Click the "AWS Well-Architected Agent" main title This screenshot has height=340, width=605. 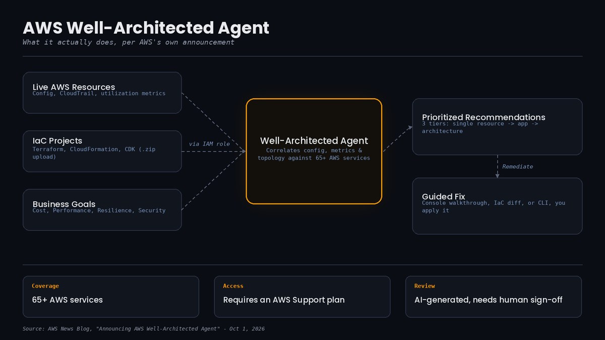coord(146,28)
